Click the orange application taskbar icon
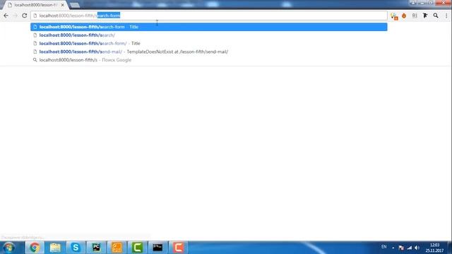The width and height of the screenshot is (452, 254). pos(117,248)
